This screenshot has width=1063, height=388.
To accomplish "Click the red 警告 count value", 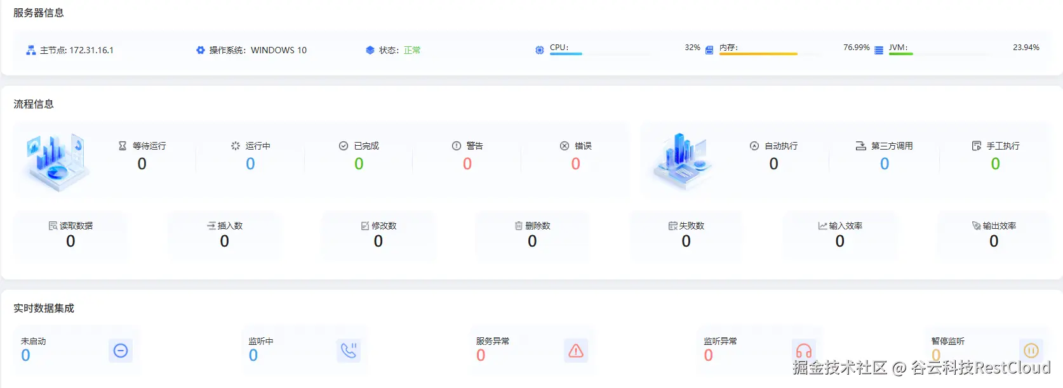I will (467, 164).
